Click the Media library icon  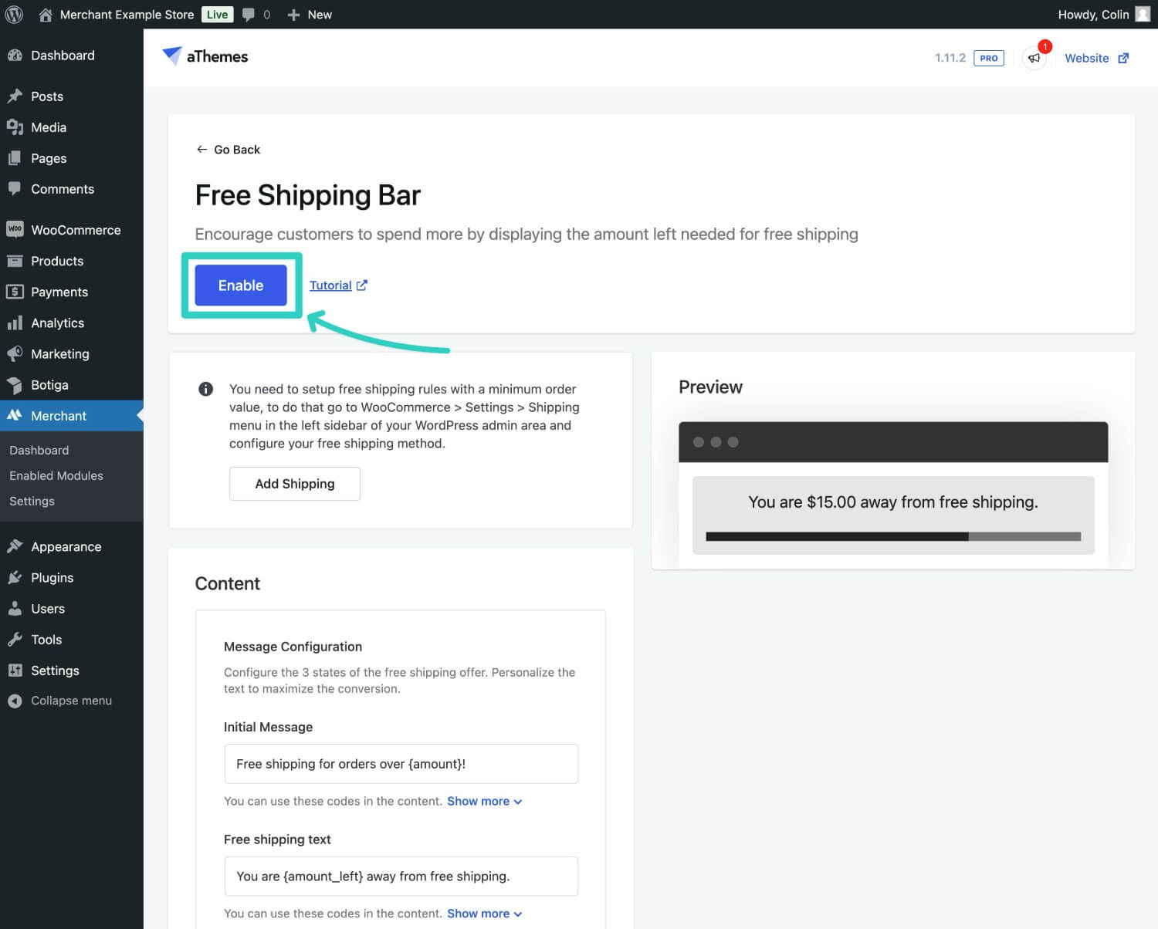(15, 127)
